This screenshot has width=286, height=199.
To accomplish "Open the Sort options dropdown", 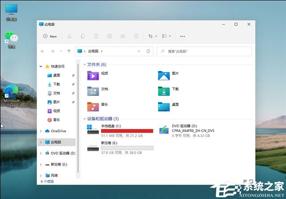I will (152, 36).
